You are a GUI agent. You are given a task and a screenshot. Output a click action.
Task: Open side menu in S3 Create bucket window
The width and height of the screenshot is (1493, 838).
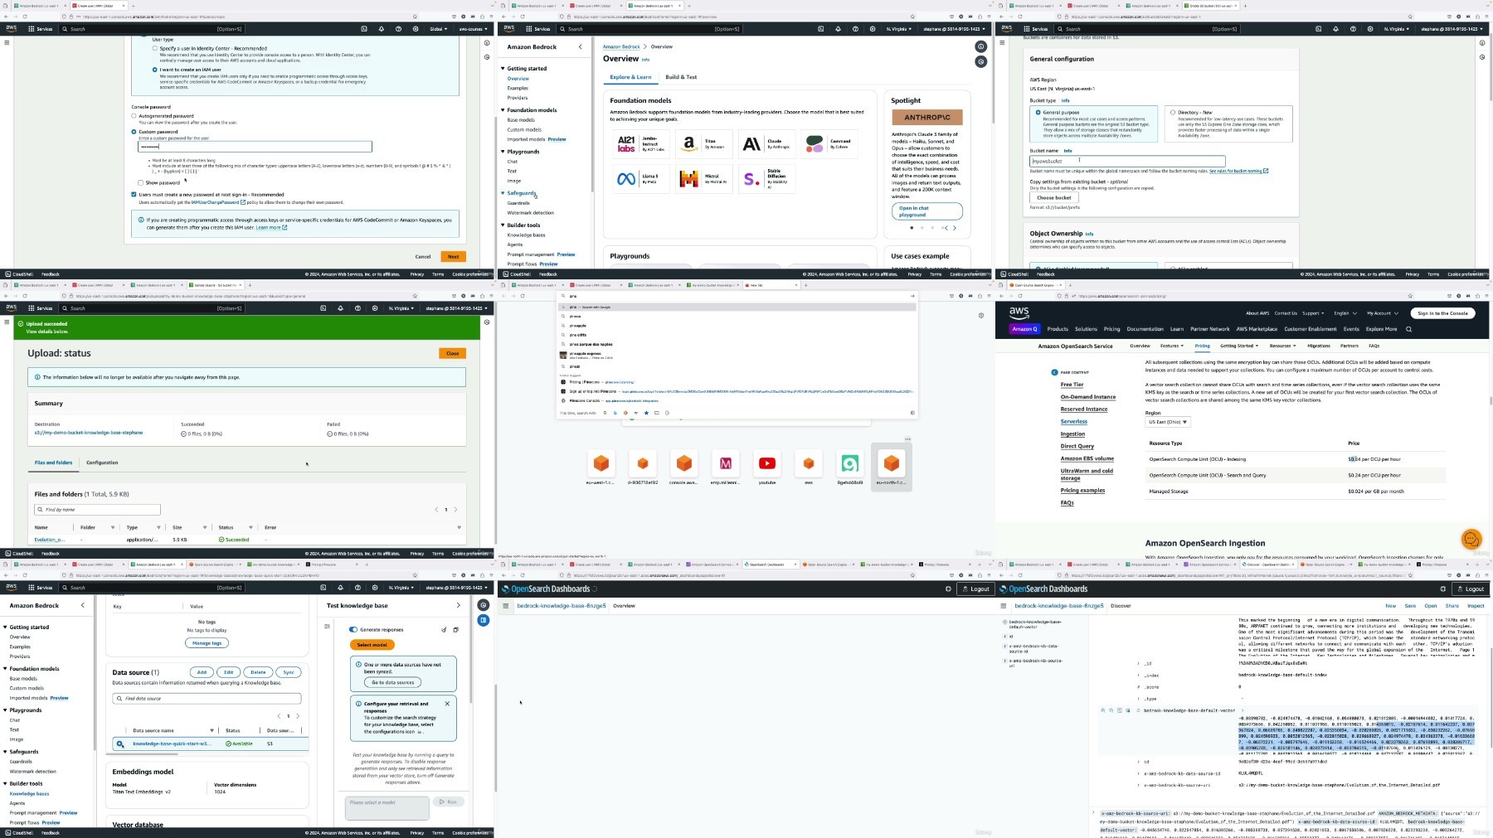(1002, 43)
